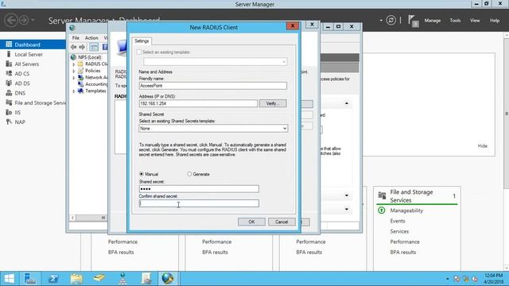Click the NPS console forward arrow toolbar icon
The image size is (509, 286).
[82, 47]
